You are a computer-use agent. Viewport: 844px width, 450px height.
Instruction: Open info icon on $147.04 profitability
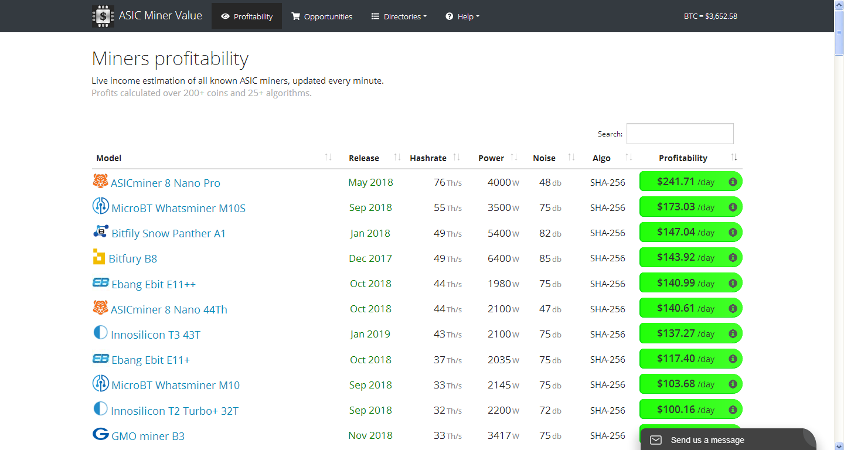[733, 233]
